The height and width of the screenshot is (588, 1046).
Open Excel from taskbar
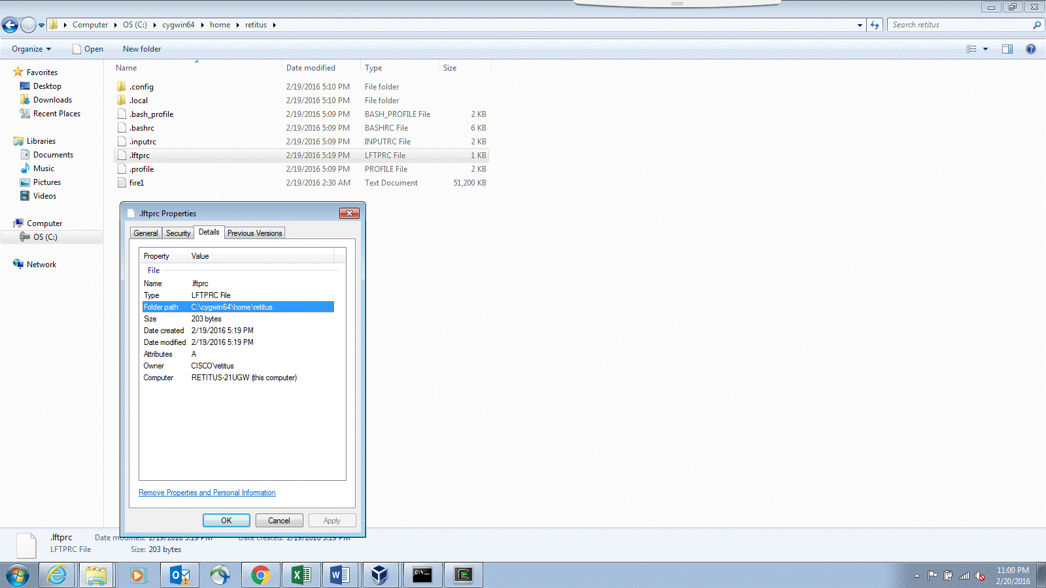click(301, 575)
